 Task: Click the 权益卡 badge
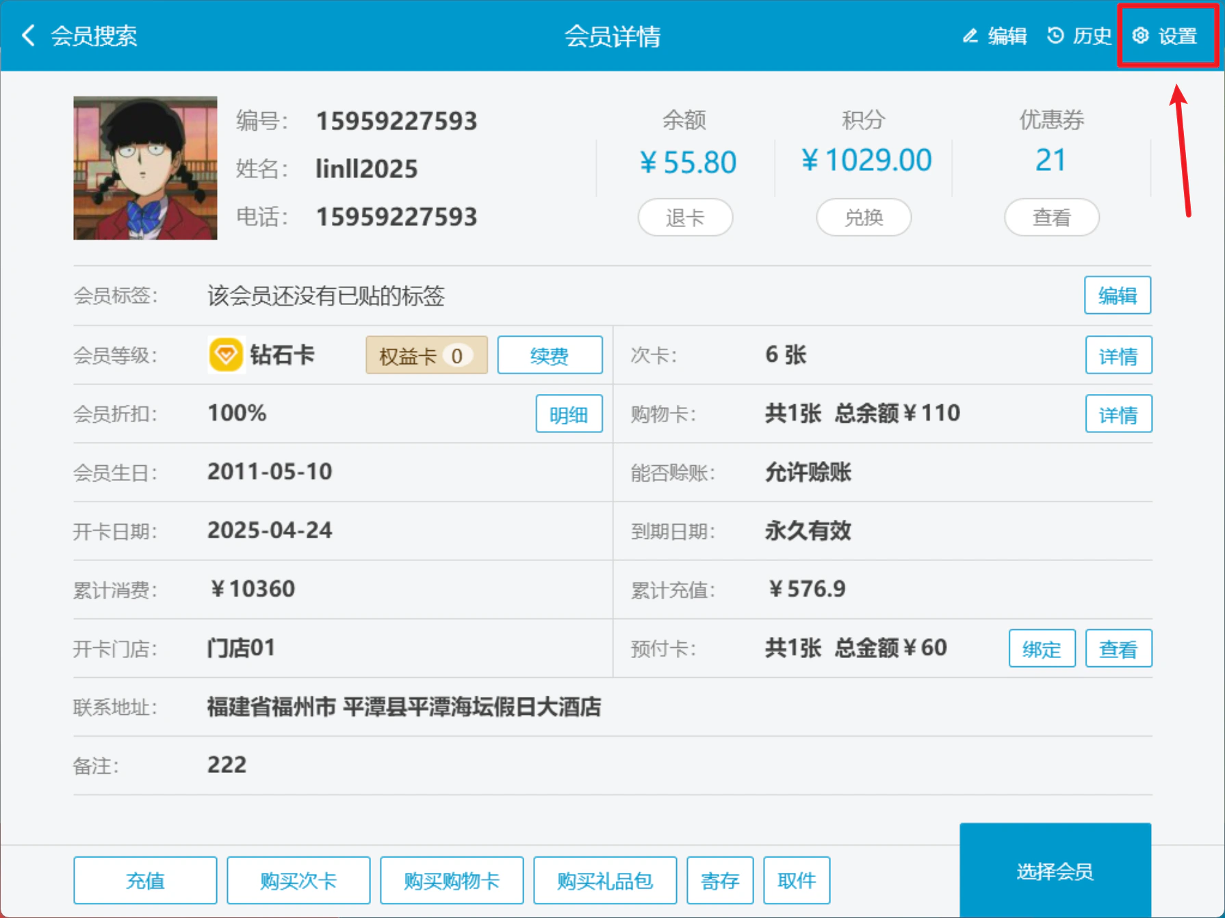(x=426, y=355)
